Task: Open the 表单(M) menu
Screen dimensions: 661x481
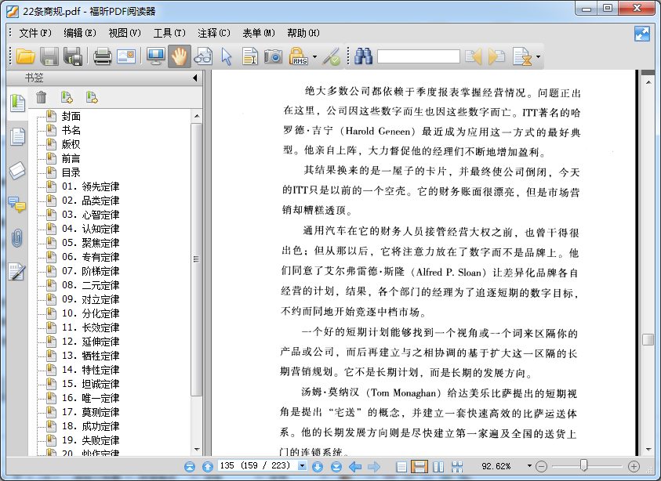Action: (259, 33)
